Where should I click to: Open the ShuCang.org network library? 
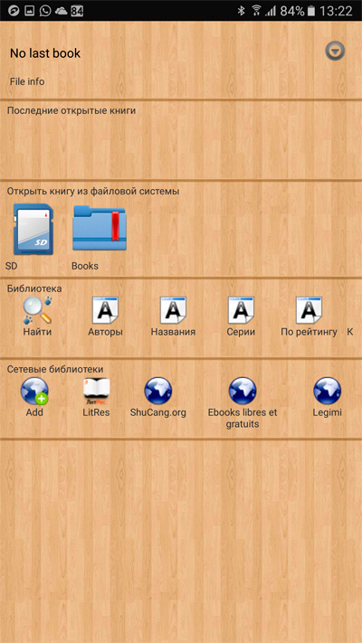(x=158, y=392)
